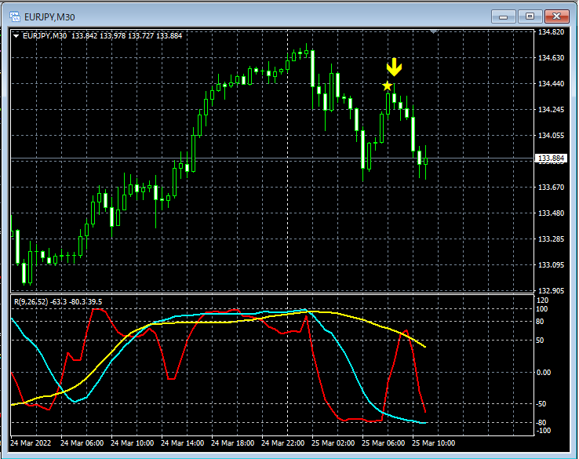Click the 133.670 price scale label
The width and height of the screenshot is (579, 459).
pos(551,188)
